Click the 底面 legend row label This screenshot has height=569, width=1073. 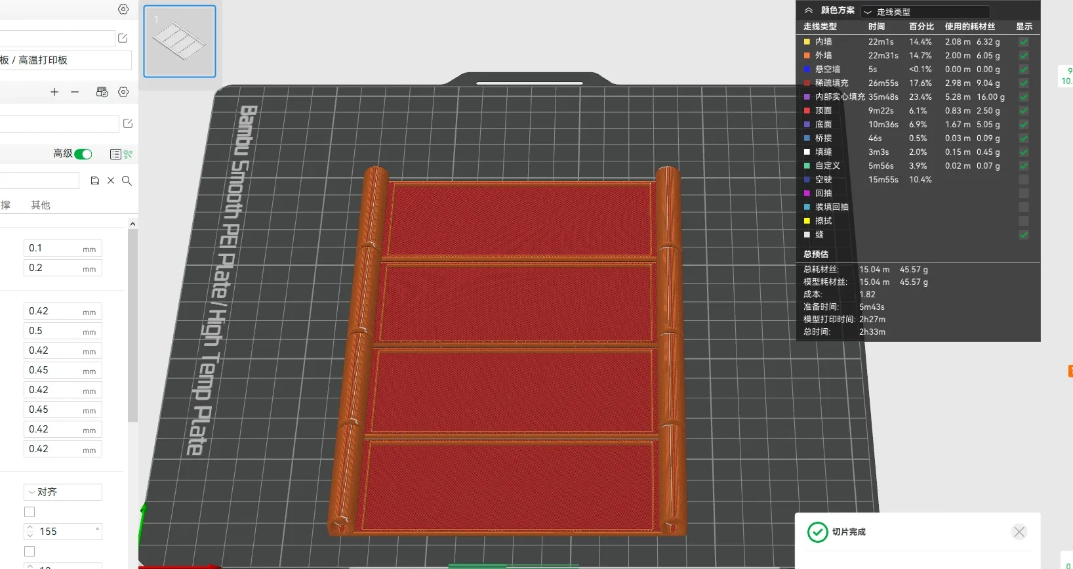click(x=823, y=125)
